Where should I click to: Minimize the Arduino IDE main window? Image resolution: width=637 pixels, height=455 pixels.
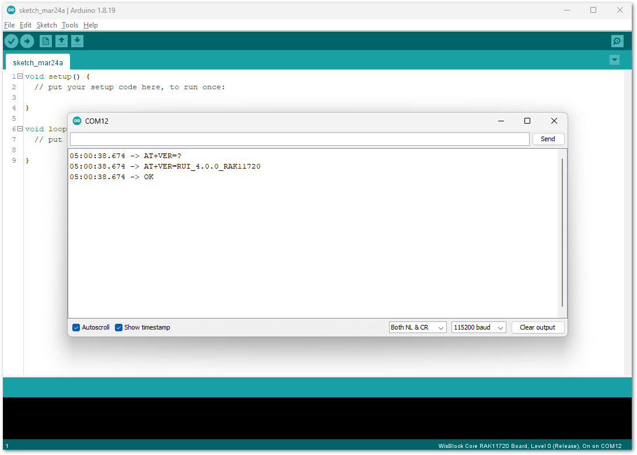point(567,10)
